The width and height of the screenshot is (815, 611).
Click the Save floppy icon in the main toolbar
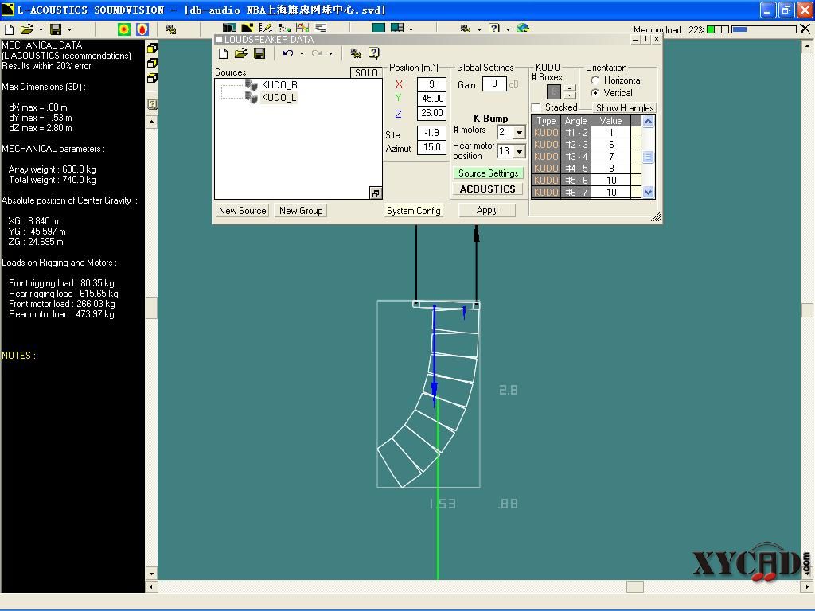[56, 29]
